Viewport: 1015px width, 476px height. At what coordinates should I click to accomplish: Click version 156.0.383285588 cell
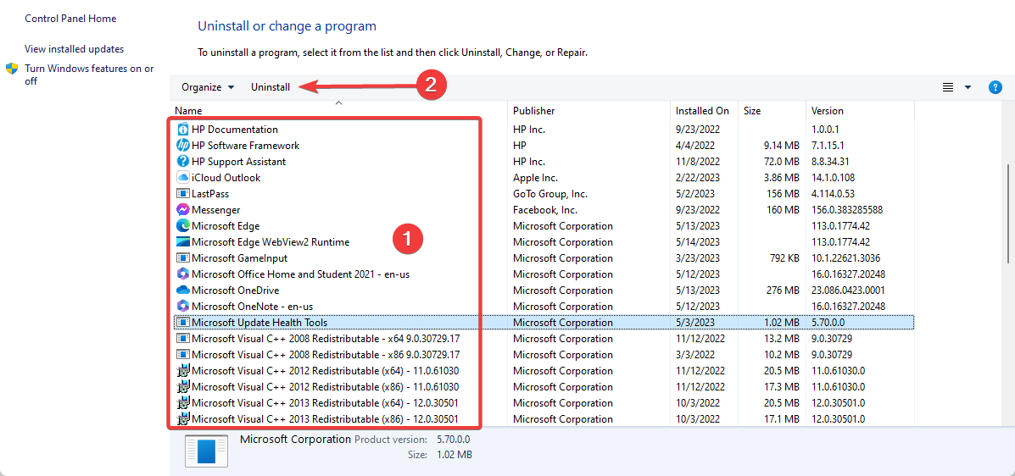tap(847, 209)
